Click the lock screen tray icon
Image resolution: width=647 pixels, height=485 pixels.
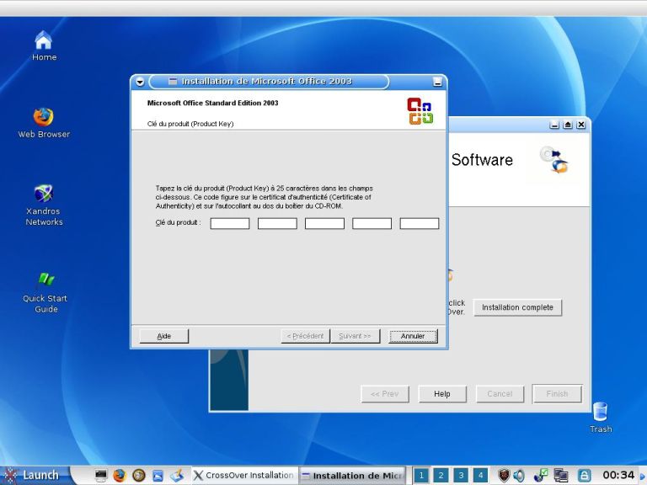584,476
